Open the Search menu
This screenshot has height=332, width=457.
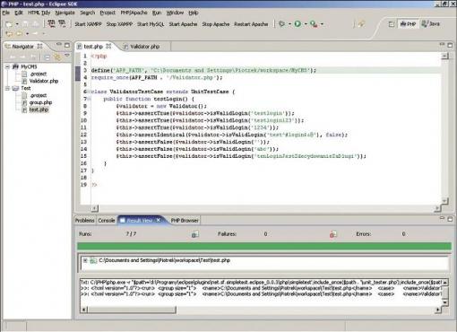(87, 13)
